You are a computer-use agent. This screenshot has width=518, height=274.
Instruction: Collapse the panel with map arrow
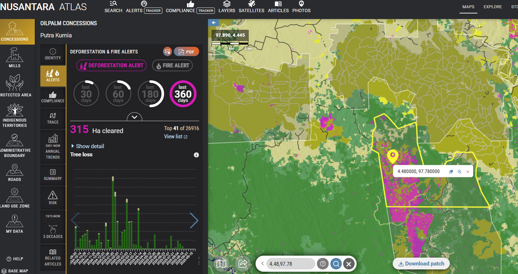[214, 23]
